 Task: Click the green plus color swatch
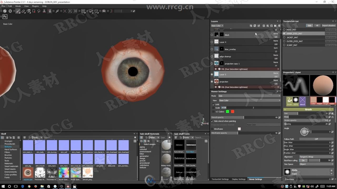coord(227,112)
